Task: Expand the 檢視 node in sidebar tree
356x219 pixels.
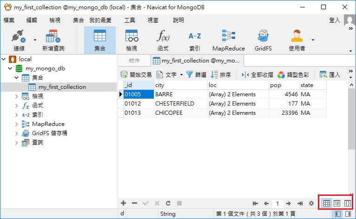Action: click(17, 96)
